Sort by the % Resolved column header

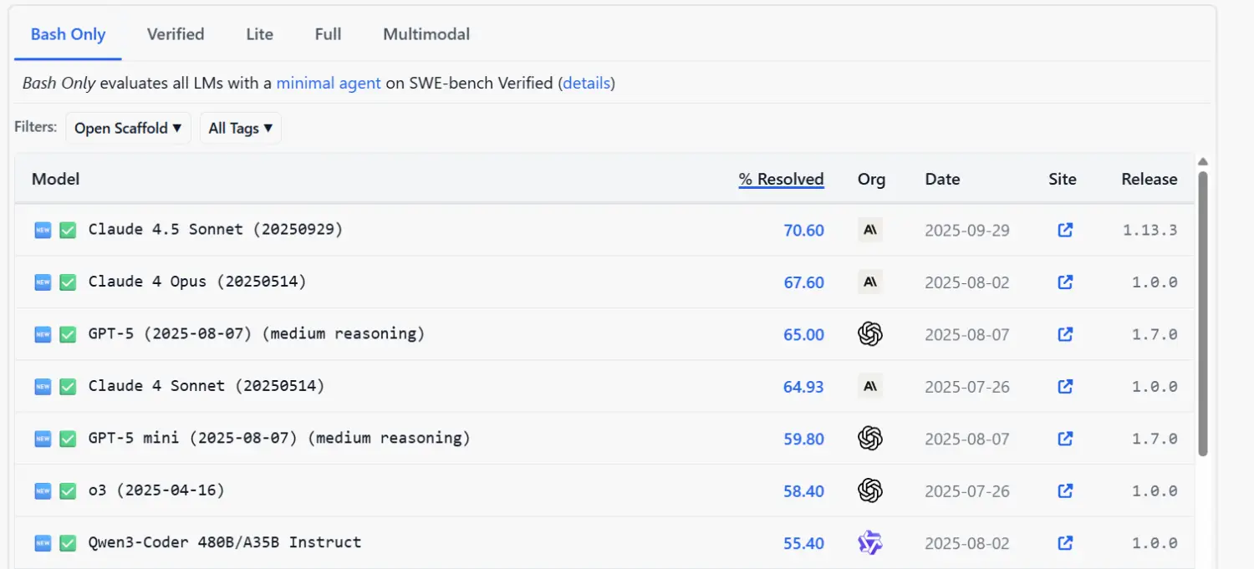click(x=781, y=179)
